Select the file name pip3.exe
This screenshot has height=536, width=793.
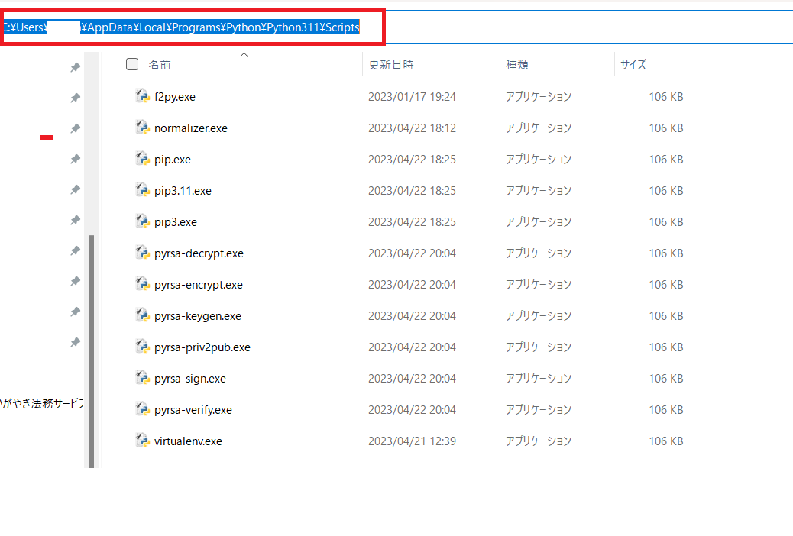(x=176, y=222)
